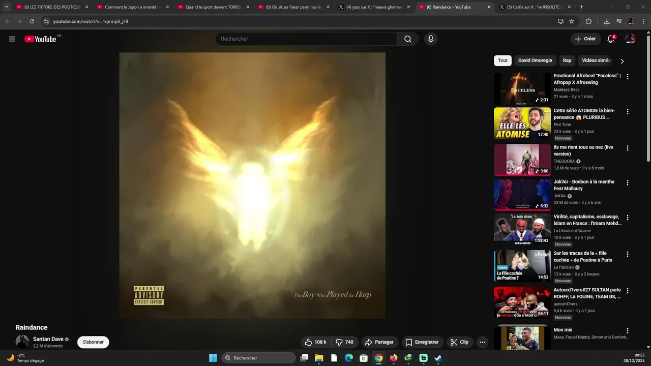Switch to LES TIKTOKS DES POLITIQUES tab

tap(51, 7)
